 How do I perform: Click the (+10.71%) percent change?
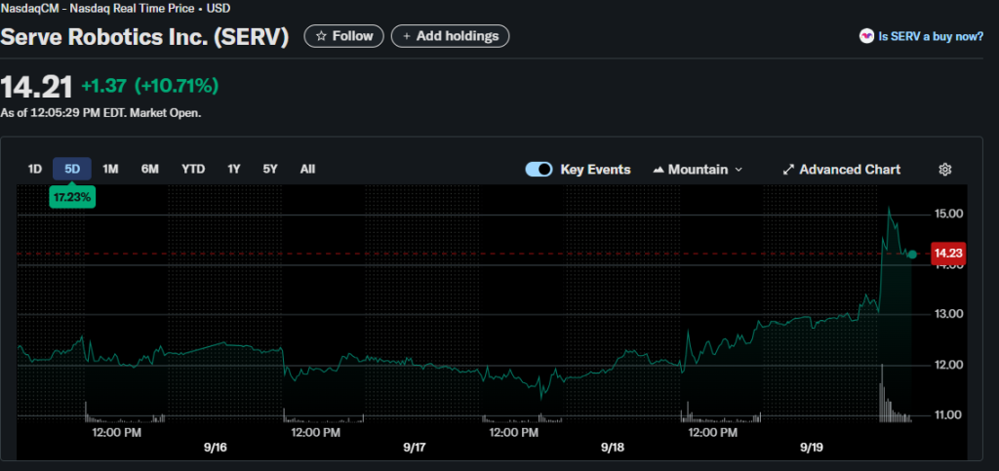click(x=177, y=85)
